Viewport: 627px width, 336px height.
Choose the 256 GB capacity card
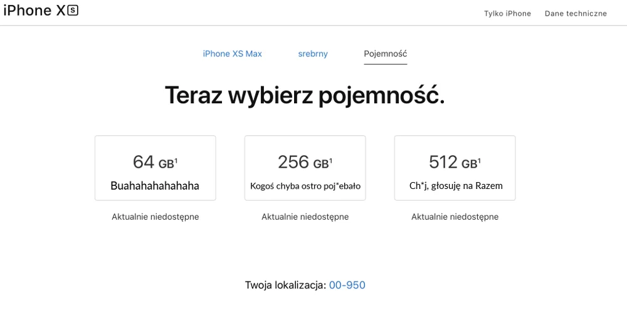(305, 168)
